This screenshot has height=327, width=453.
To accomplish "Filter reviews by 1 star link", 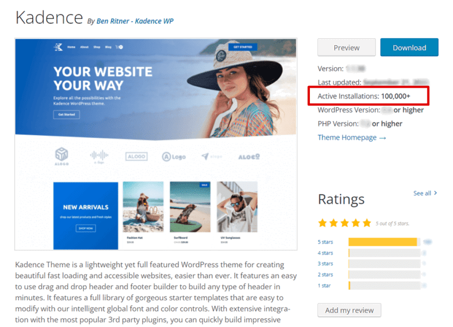I will click(x=324, y=286).
